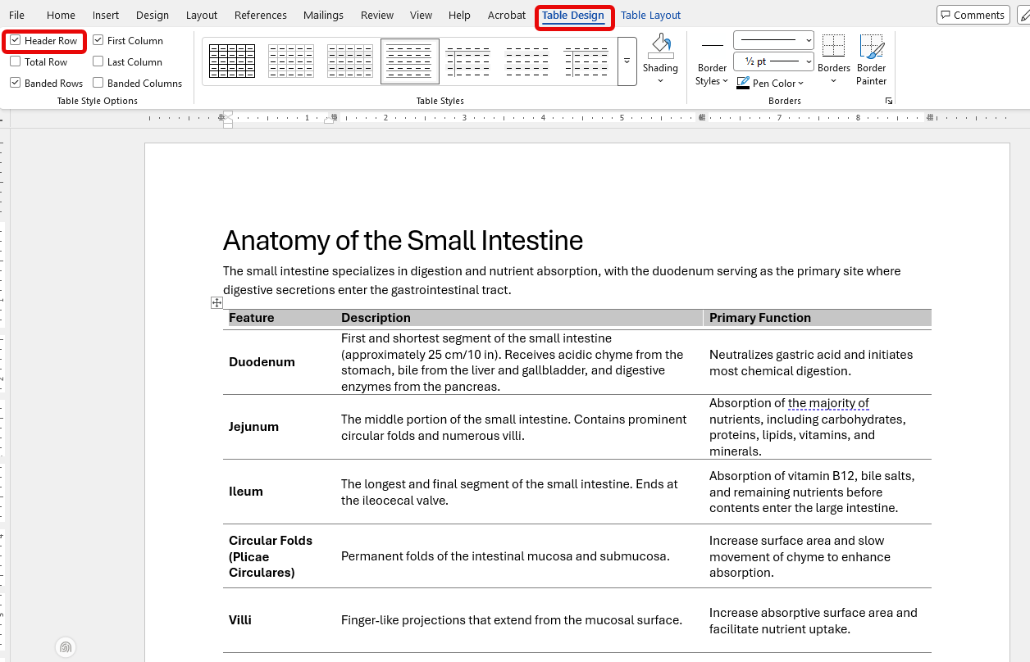Click the Ileum table cell
Image resolution: width=1030 pixels, height=662 pixels.
[279, 492]
